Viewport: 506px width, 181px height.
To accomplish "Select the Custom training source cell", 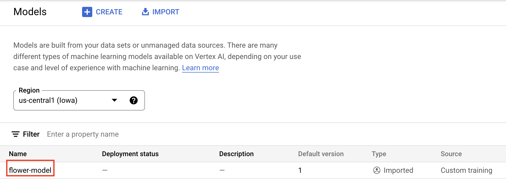I will click(x=466, y=170).
